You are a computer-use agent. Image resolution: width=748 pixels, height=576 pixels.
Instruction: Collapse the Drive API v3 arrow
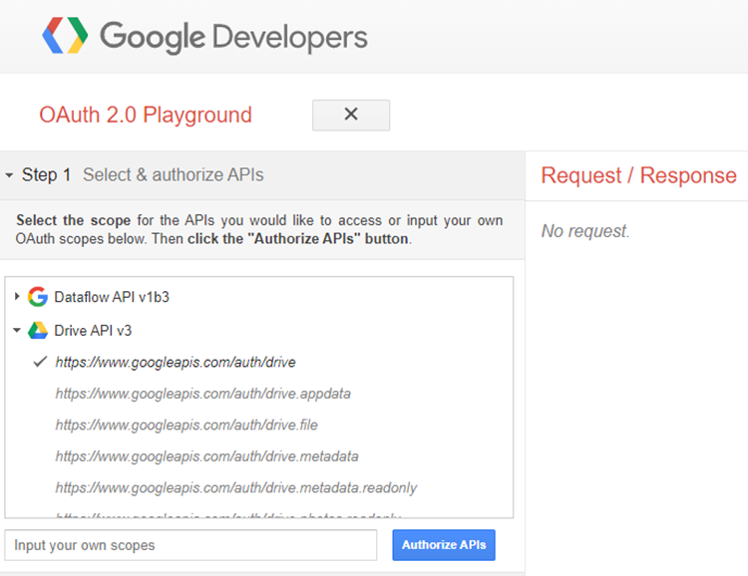pyautogui.click(x=17, y=330)
